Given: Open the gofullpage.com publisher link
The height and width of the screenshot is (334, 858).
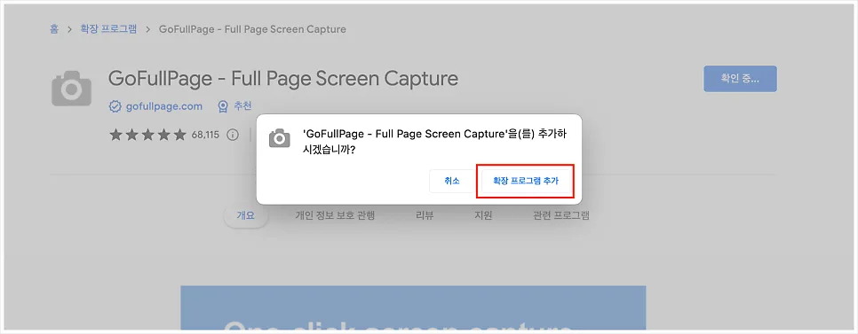Looking at the screenshot, I should (x=163, y=106).
